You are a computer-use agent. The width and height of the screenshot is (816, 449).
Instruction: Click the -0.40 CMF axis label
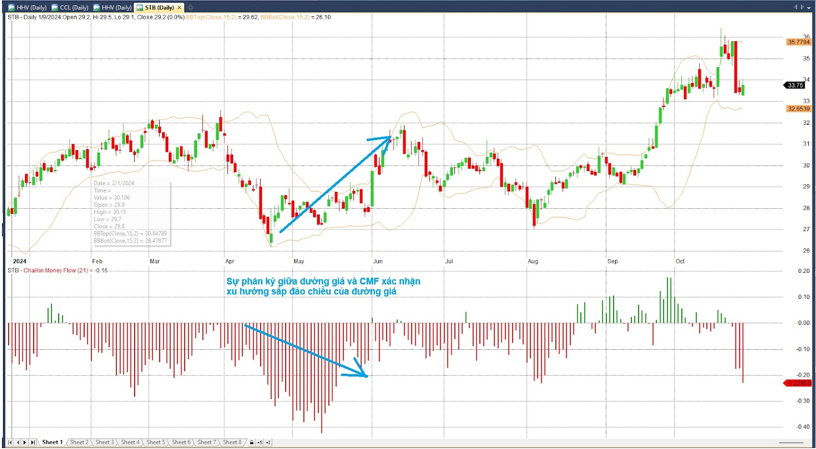pyautogui.click(x=803, y=427)
